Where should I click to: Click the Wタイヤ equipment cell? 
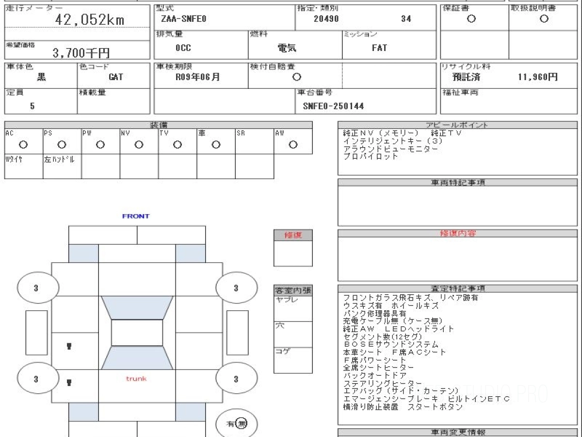point(24,167)
